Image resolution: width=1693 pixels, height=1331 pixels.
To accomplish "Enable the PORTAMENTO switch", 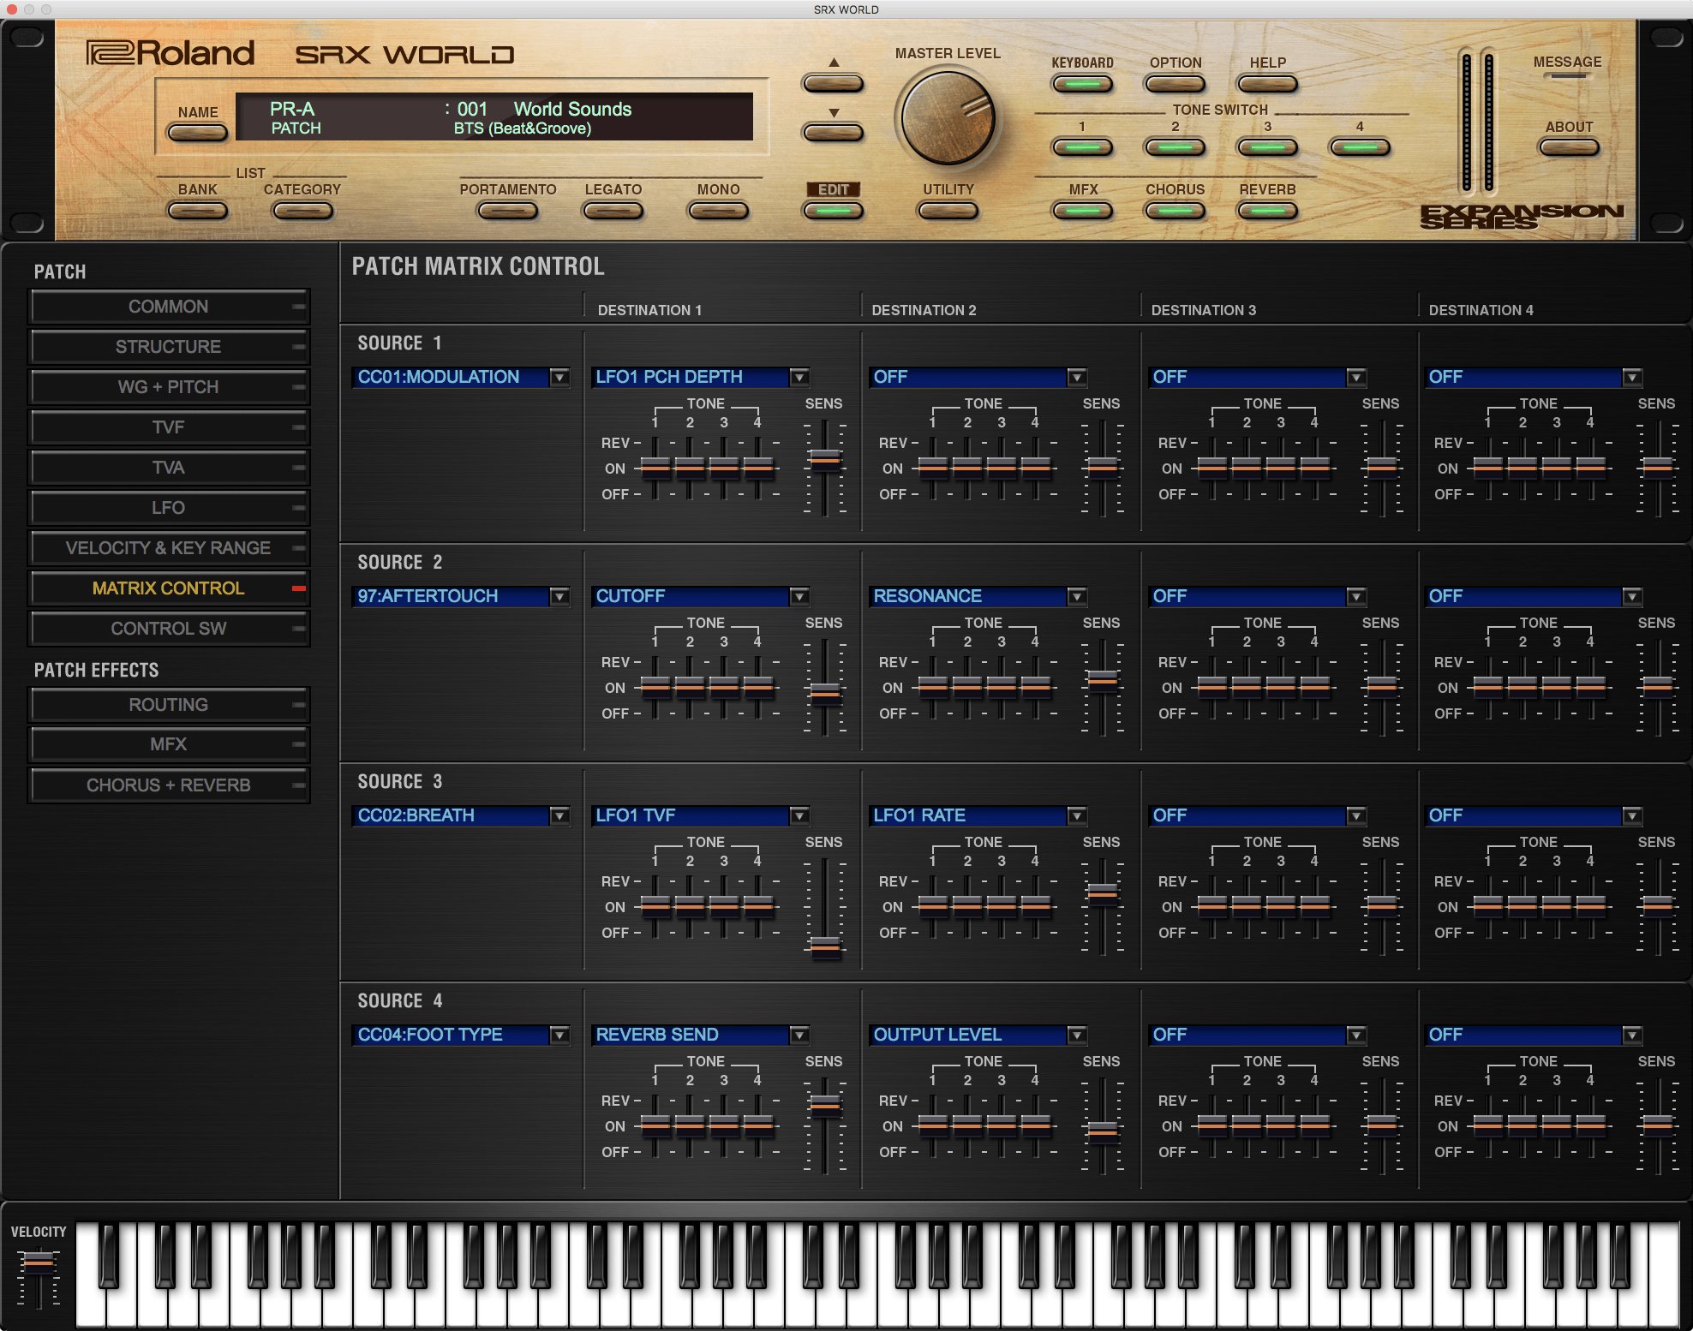I will tap(508, 212).
